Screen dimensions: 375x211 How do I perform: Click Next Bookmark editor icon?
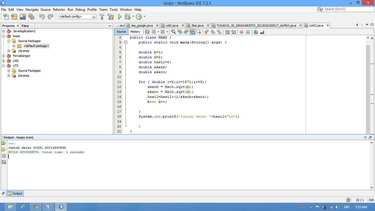tap(213, 32)
